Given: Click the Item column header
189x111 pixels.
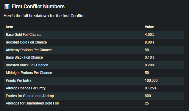Looking at the screenshot, I should tap(10, 27).
